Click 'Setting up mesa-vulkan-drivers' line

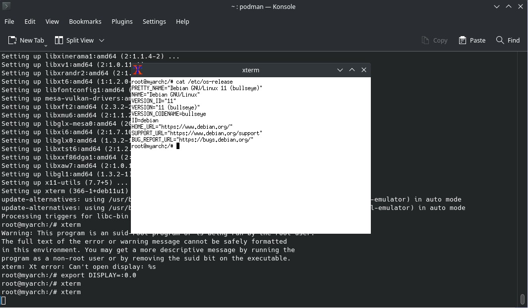coord(66,98)
